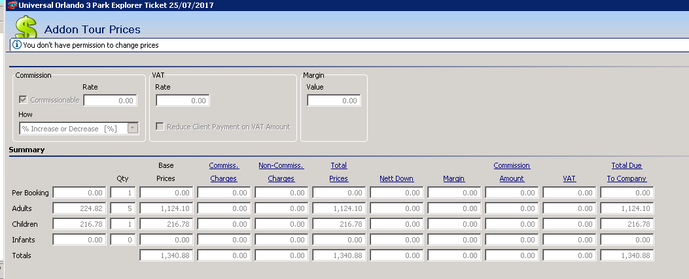
Task: Click Children Base Prices field 216.78
Action: click(167, 224)
